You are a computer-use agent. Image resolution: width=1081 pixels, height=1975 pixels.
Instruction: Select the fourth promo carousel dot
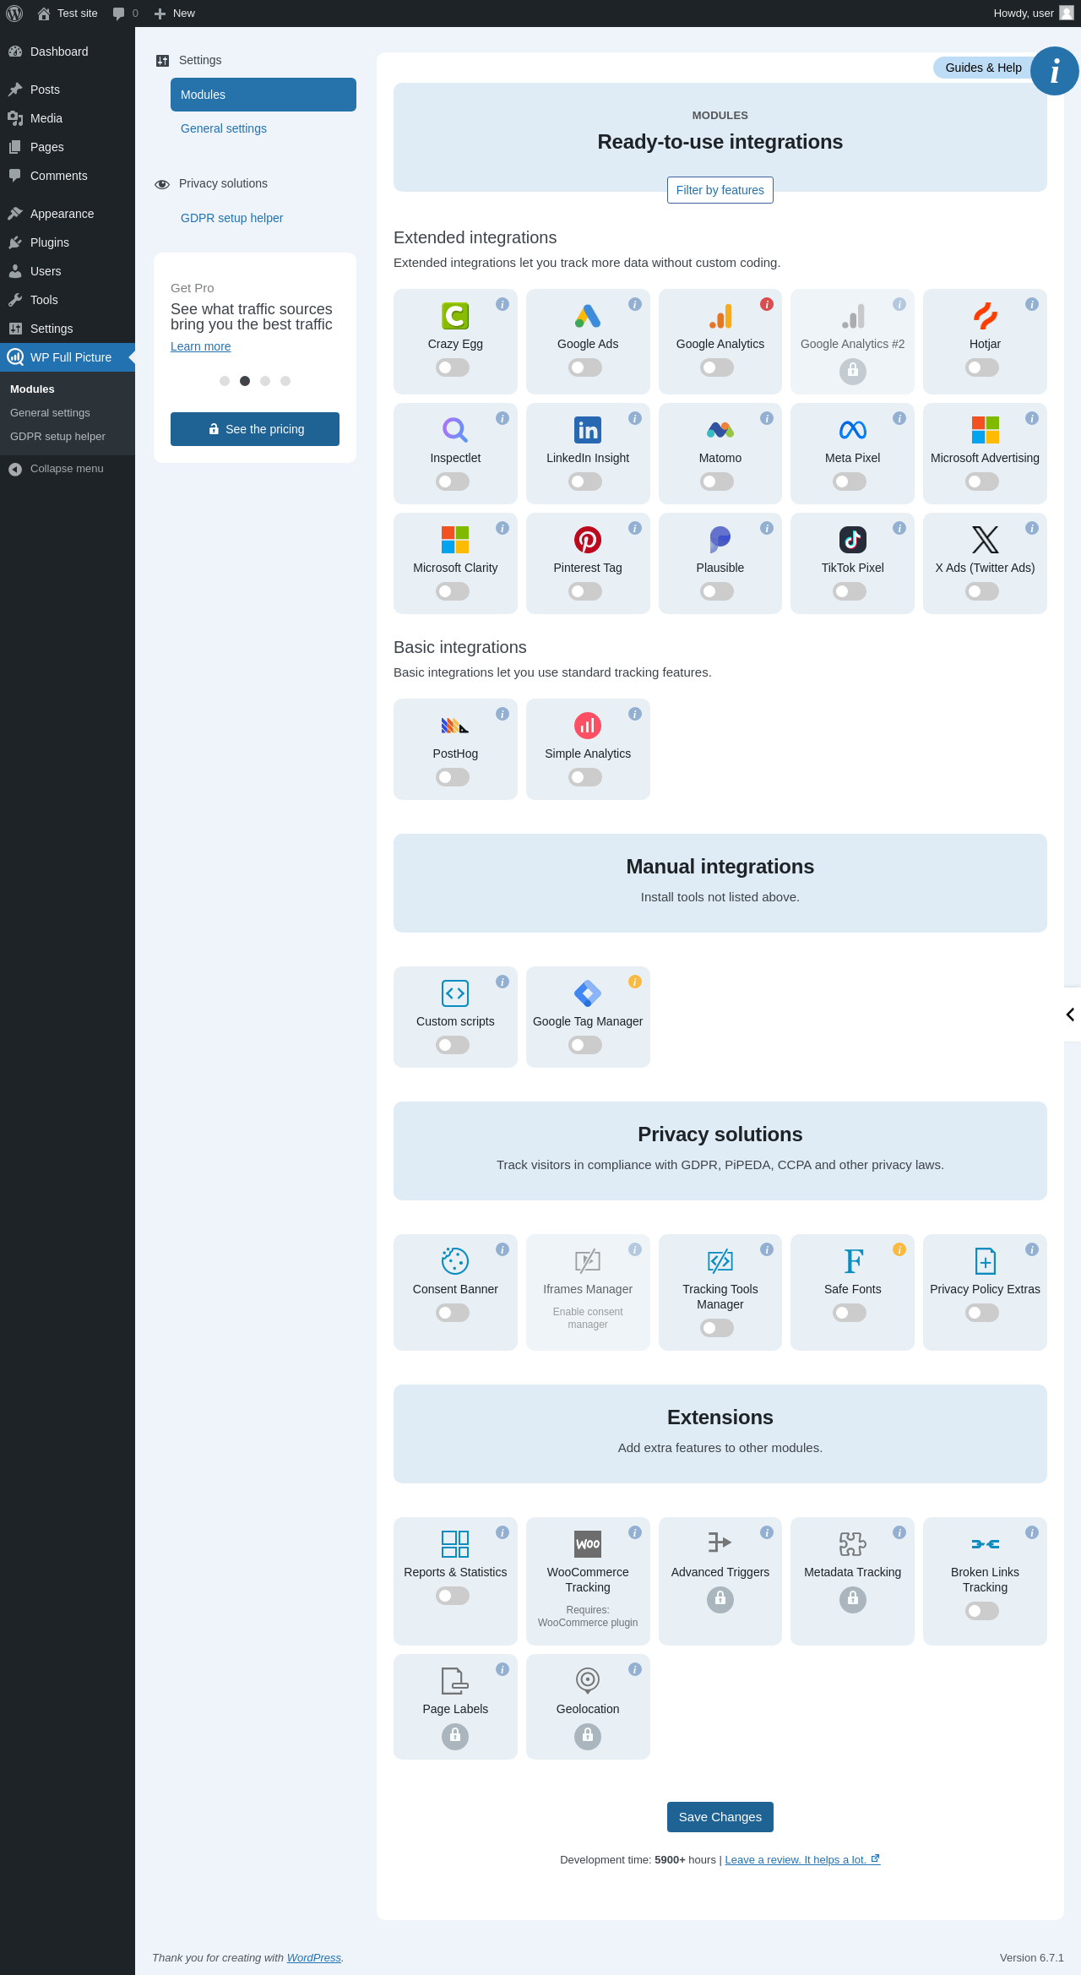[x=285, y=381]
